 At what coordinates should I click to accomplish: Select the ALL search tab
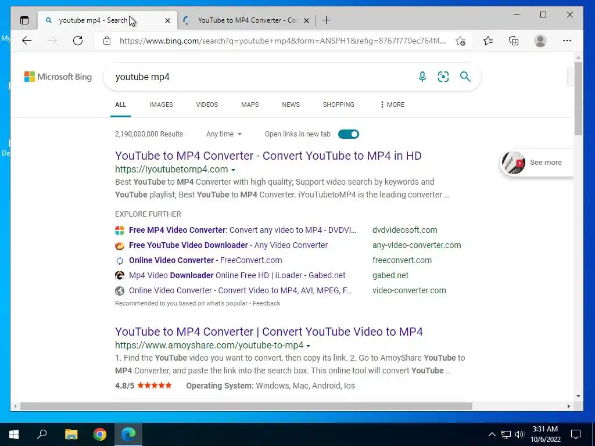pos(120,105)
